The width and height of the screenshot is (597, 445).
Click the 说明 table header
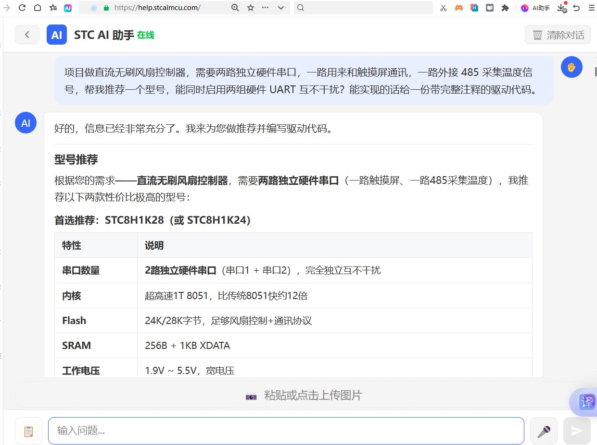(335, 245)
